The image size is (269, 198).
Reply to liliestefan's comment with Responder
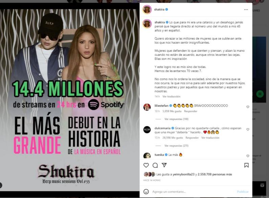[190, 111]
